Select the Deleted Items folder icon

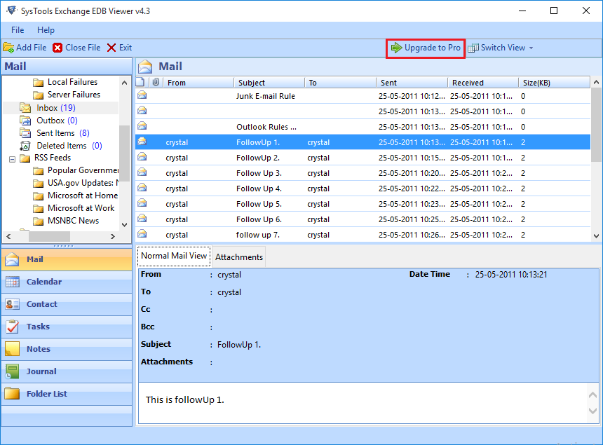pyautogui.click(x=25, y=146)
